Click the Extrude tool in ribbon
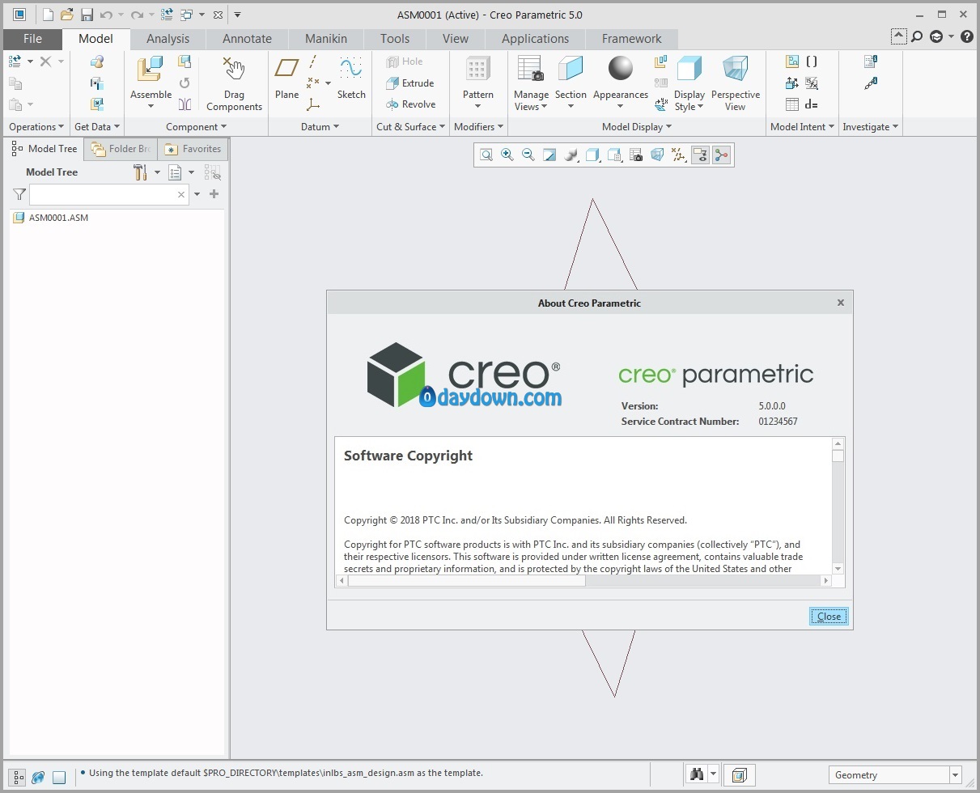Image resolution: width=980 pixels, height=793 pixels. click(410, 83)
